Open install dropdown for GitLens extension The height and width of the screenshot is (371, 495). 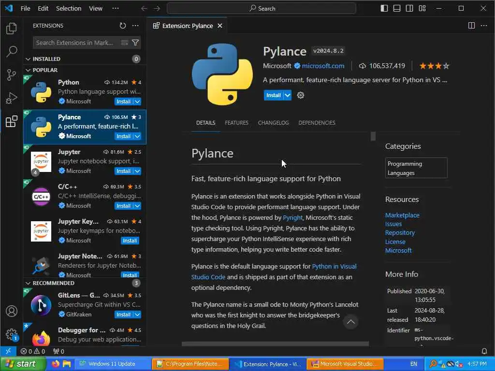(x=137, y=314)
